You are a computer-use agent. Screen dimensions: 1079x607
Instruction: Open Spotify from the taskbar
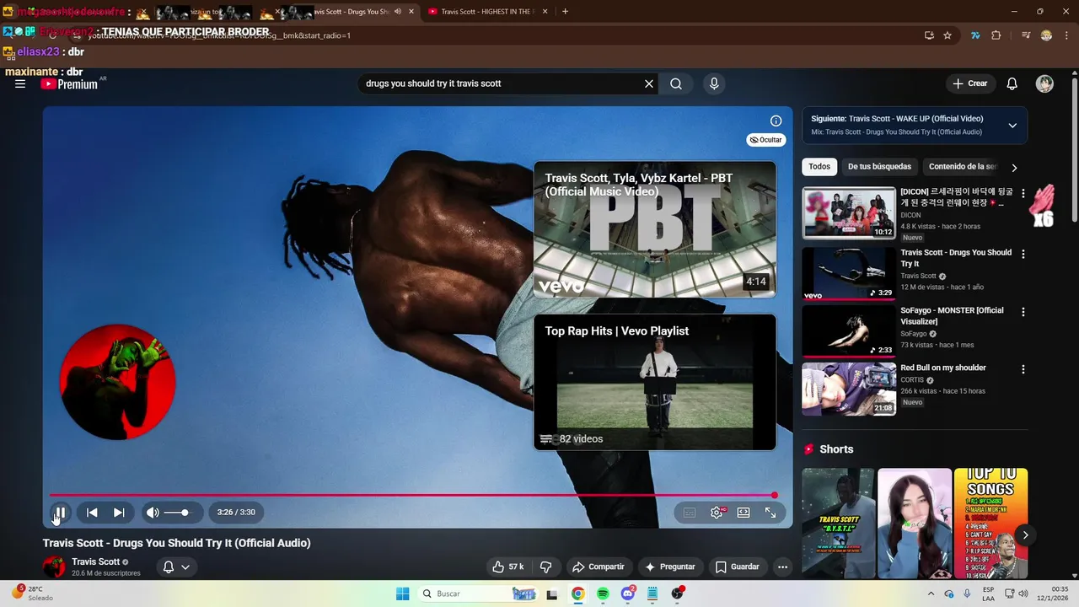pos(603,594)
